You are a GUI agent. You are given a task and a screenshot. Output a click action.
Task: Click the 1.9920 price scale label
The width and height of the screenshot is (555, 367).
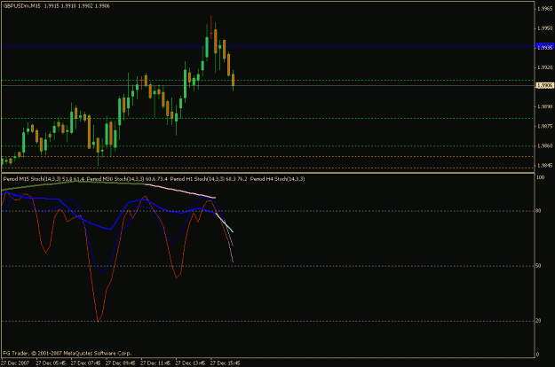tap(545, 67)
